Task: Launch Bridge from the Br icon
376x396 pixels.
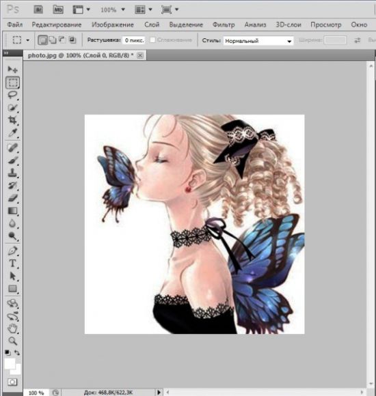Action: click(38, 10)
